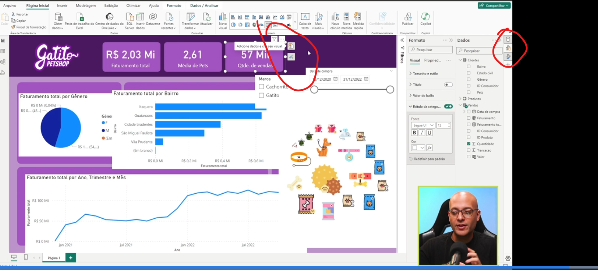Check the Transacao field checkbox

[x=469, y=150]
